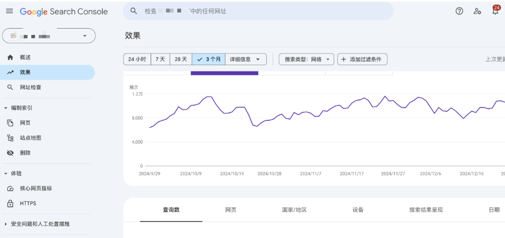The height and width of the screenshot is (238, 505).
Task: Select the 7 天 date range
Action: tap(160, 59)
